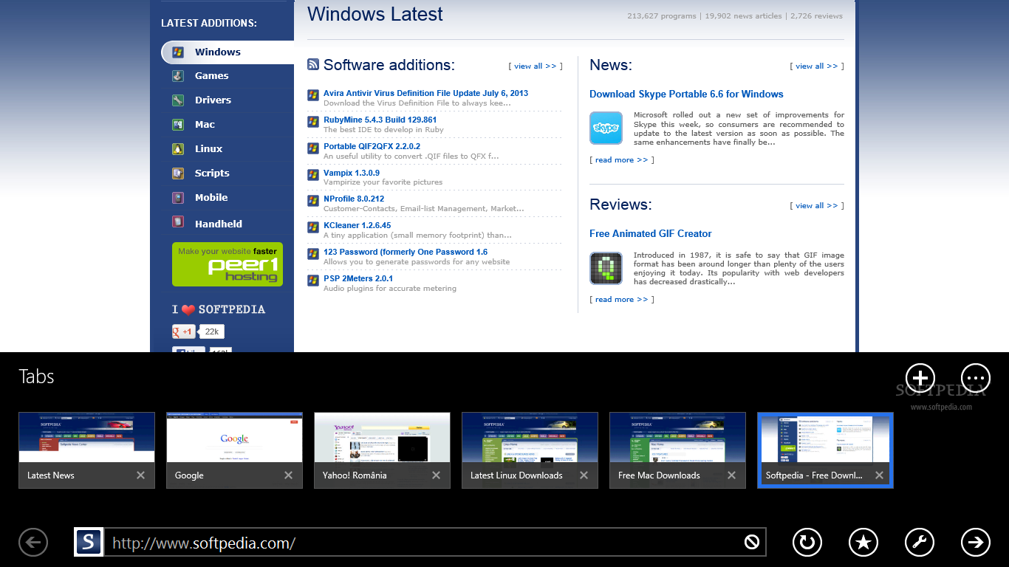Open page tools wrench button
This screenshot has width=1009, height=567.
click(919, 543)
